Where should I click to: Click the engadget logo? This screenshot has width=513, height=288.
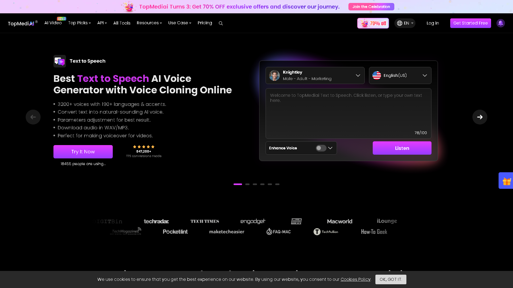pos(253,221)
